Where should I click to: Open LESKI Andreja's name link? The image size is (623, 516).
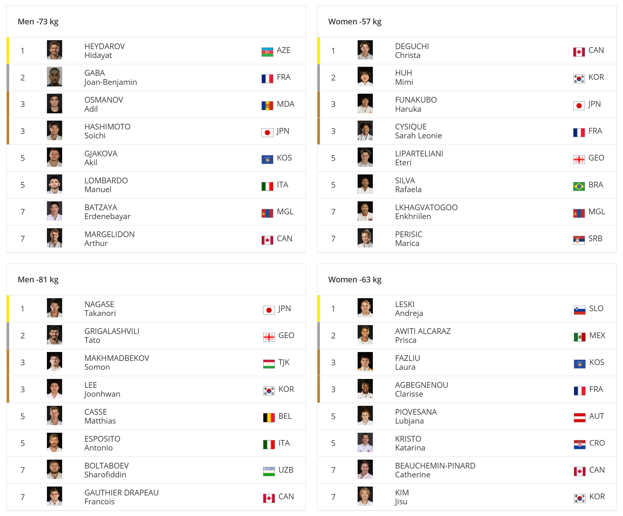[x=409, y=309]
